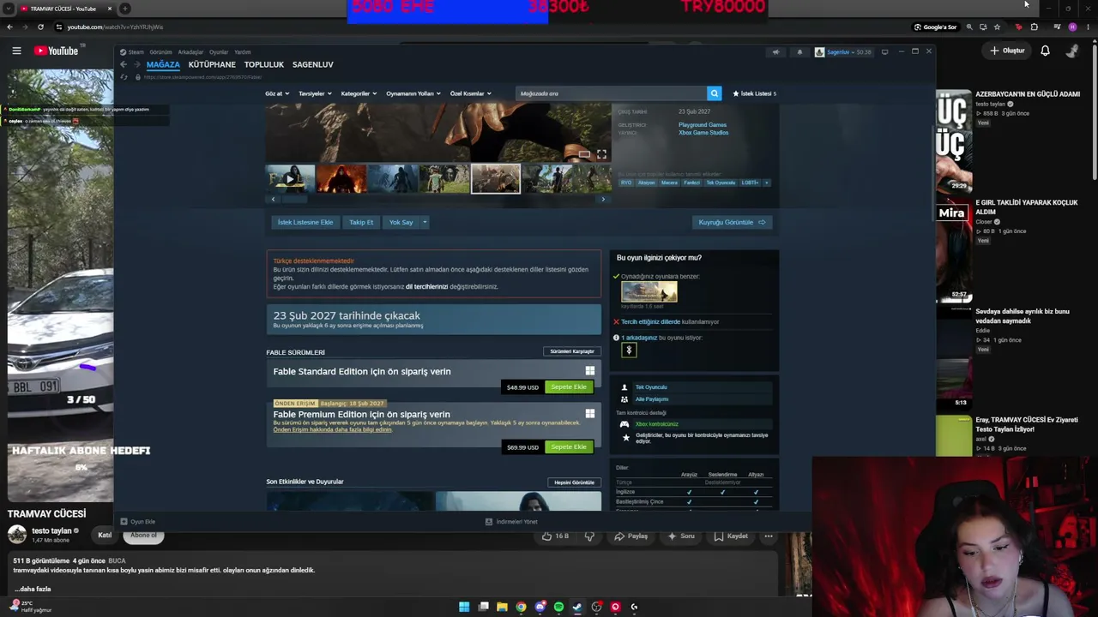The width and height of the screenshot is (1098, 617).
Task: Go back in the Steam client
Action: point(123,64)
